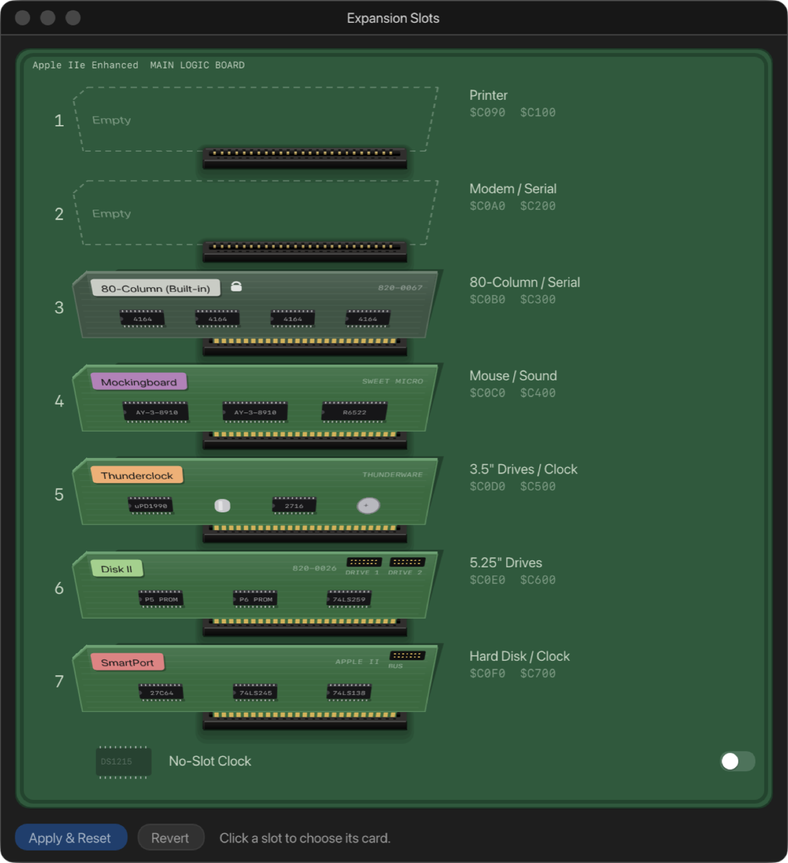Click the 3.5" Drives / Clock description
This screenshot has width=788, height=863.
click(x=523, y=469)
